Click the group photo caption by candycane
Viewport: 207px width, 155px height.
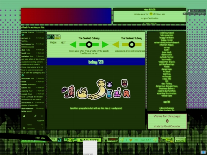coord(96,108)
